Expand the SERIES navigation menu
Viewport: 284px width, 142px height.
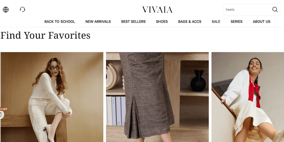coord(236,22)
